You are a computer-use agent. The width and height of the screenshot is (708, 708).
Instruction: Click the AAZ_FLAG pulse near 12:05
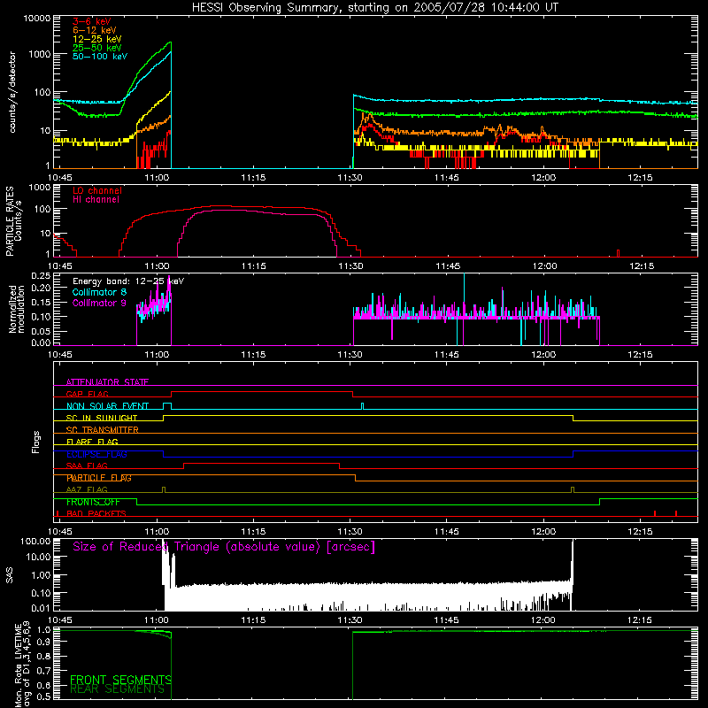click(573, 489)
